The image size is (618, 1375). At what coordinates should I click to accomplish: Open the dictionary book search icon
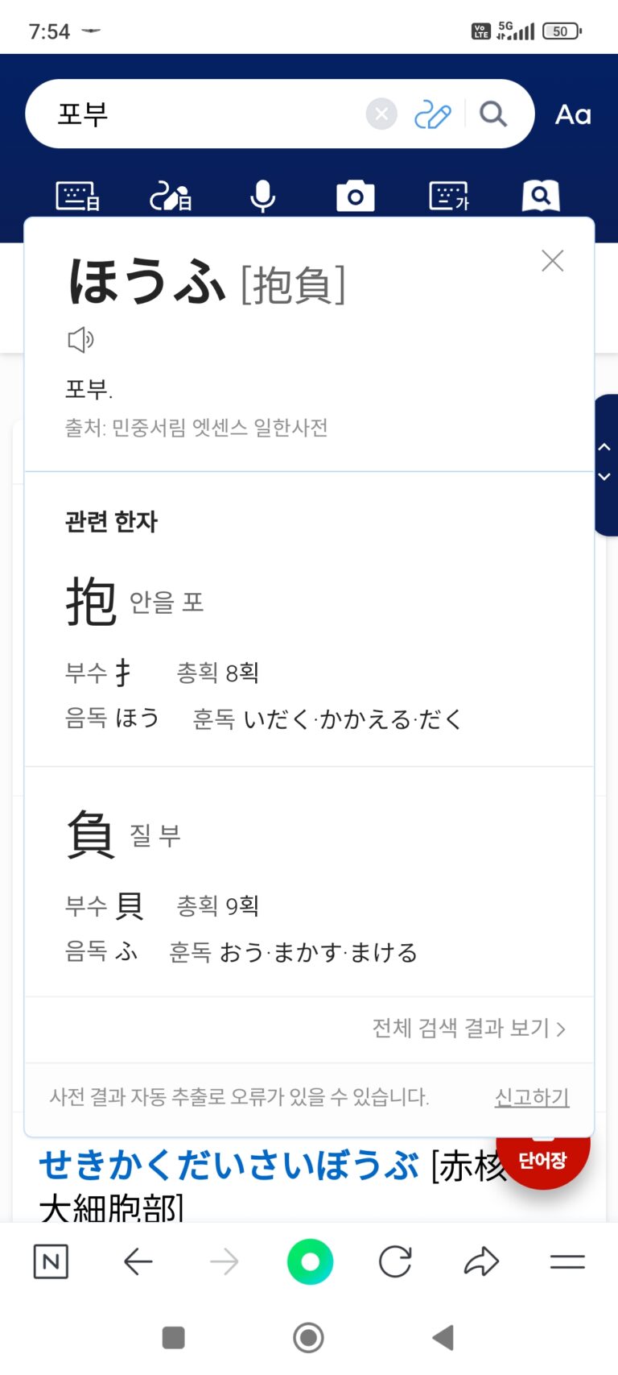click(541, 196)
